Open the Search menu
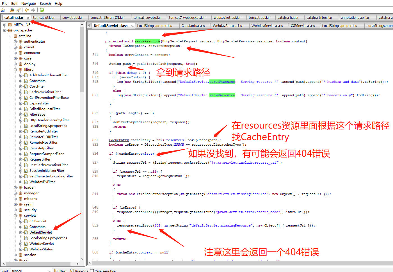The image size is (393, 272). pyautogui.click(x=45, y=4)
